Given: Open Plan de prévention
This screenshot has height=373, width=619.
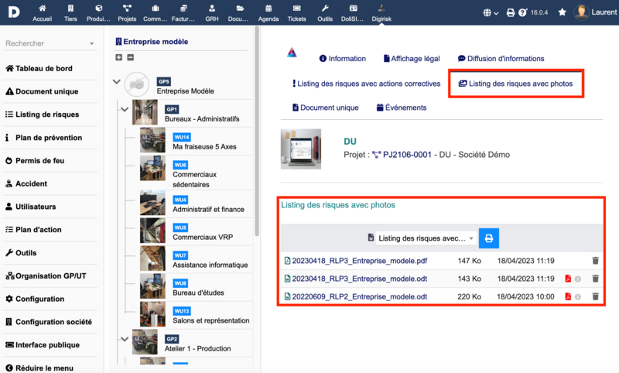Looking at the screenshot, I should pyautogui.click(x=43, y=137).
